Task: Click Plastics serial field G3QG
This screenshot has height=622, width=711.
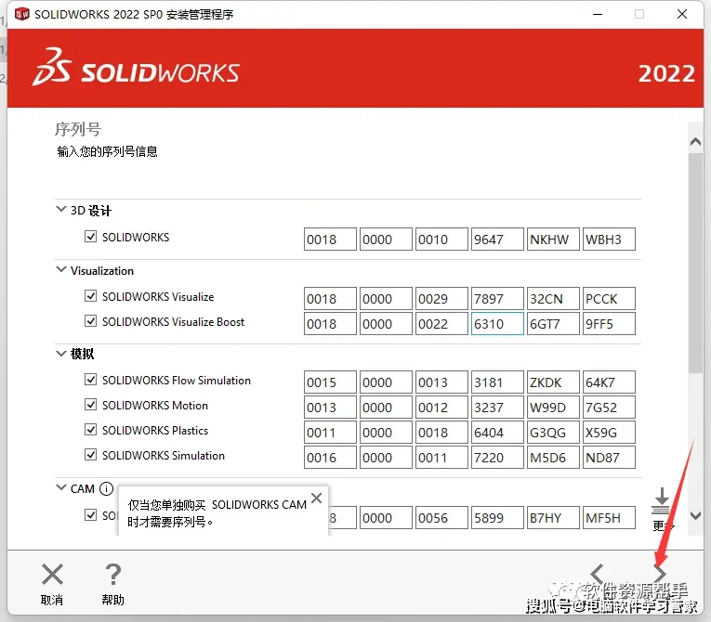Action: pos(553,433)
